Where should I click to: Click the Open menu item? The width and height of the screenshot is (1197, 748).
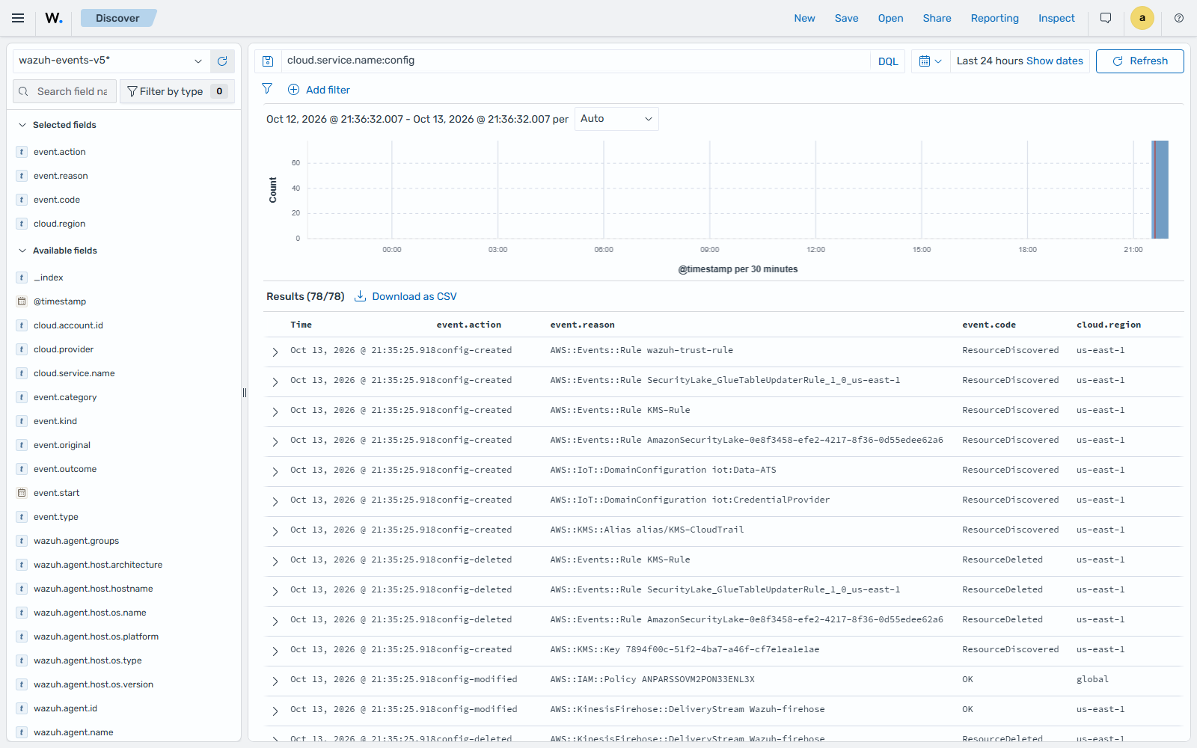point(891,18)
